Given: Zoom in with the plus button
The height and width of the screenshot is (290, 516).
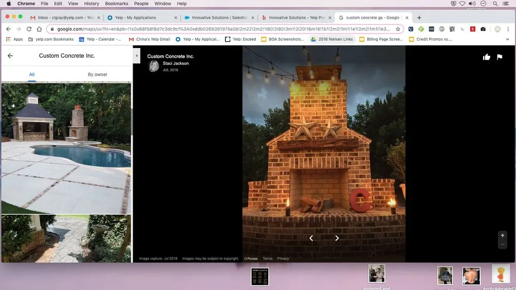Looking at the screenshot, I should click(503, 235).
